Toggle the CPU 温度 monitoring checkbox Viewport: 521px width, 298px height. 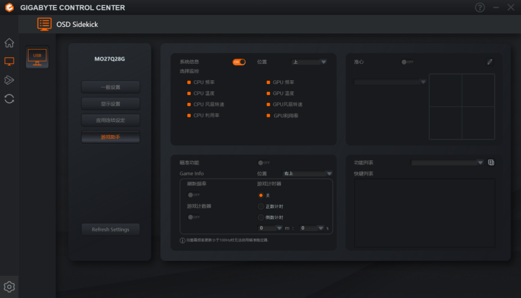click(x=189, y=93)
